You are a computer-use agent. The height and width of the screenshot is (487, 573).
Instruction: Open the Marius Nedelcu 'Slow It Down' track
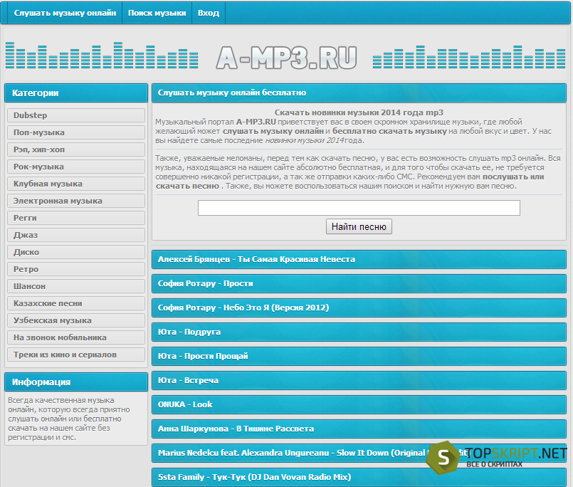359,453
